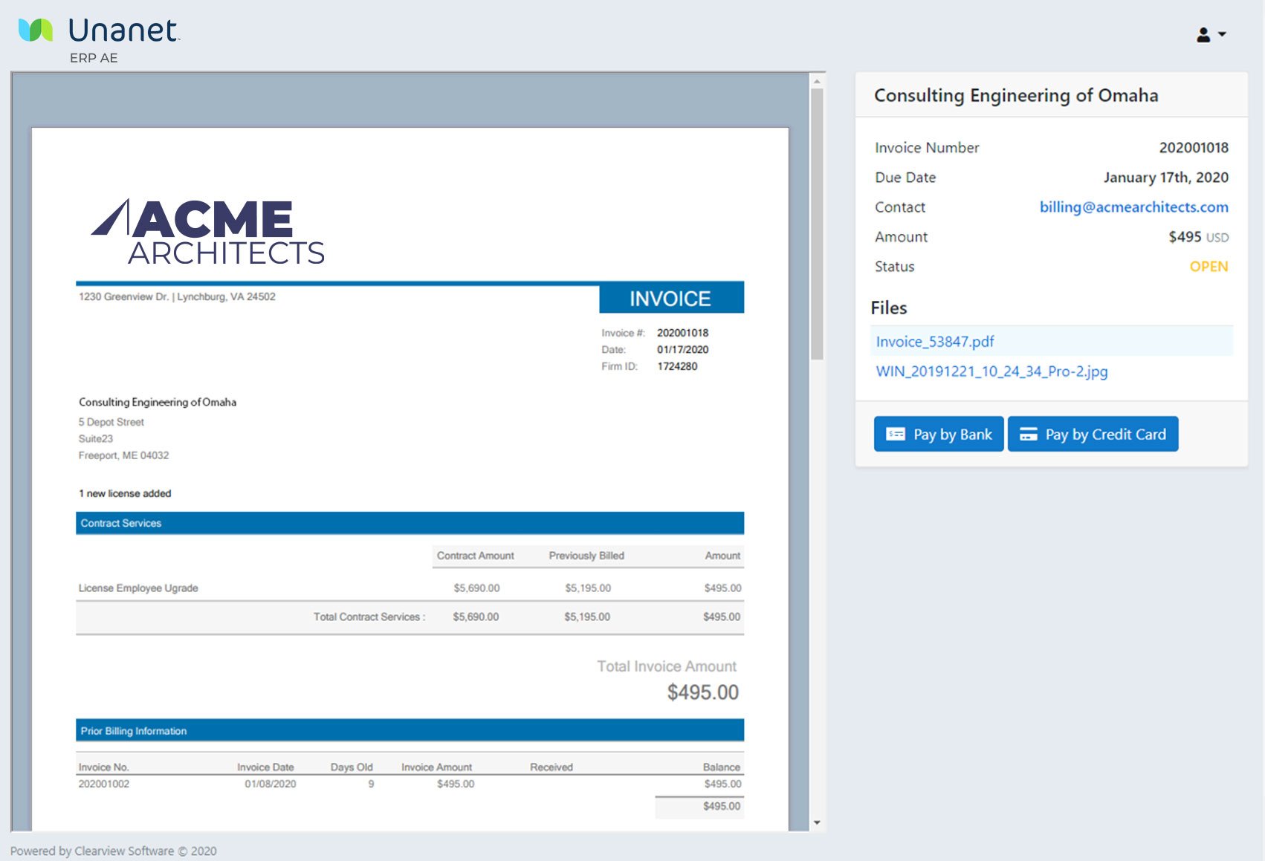Click the card icon on Pay by Credit Card
Image resolution: width=1265 pixels, height=861 pixels.
pyautogui.click(x=1028, y=434)
